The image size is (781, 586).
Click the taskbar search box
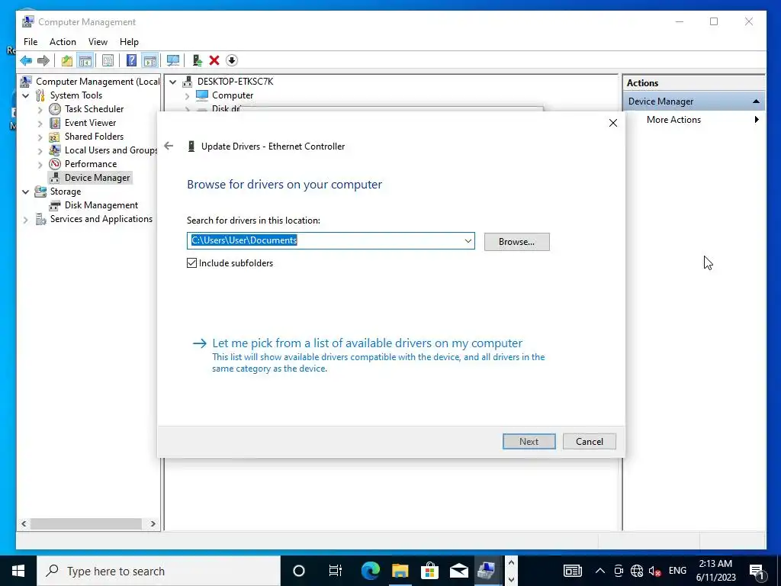(x=159, y=571)
